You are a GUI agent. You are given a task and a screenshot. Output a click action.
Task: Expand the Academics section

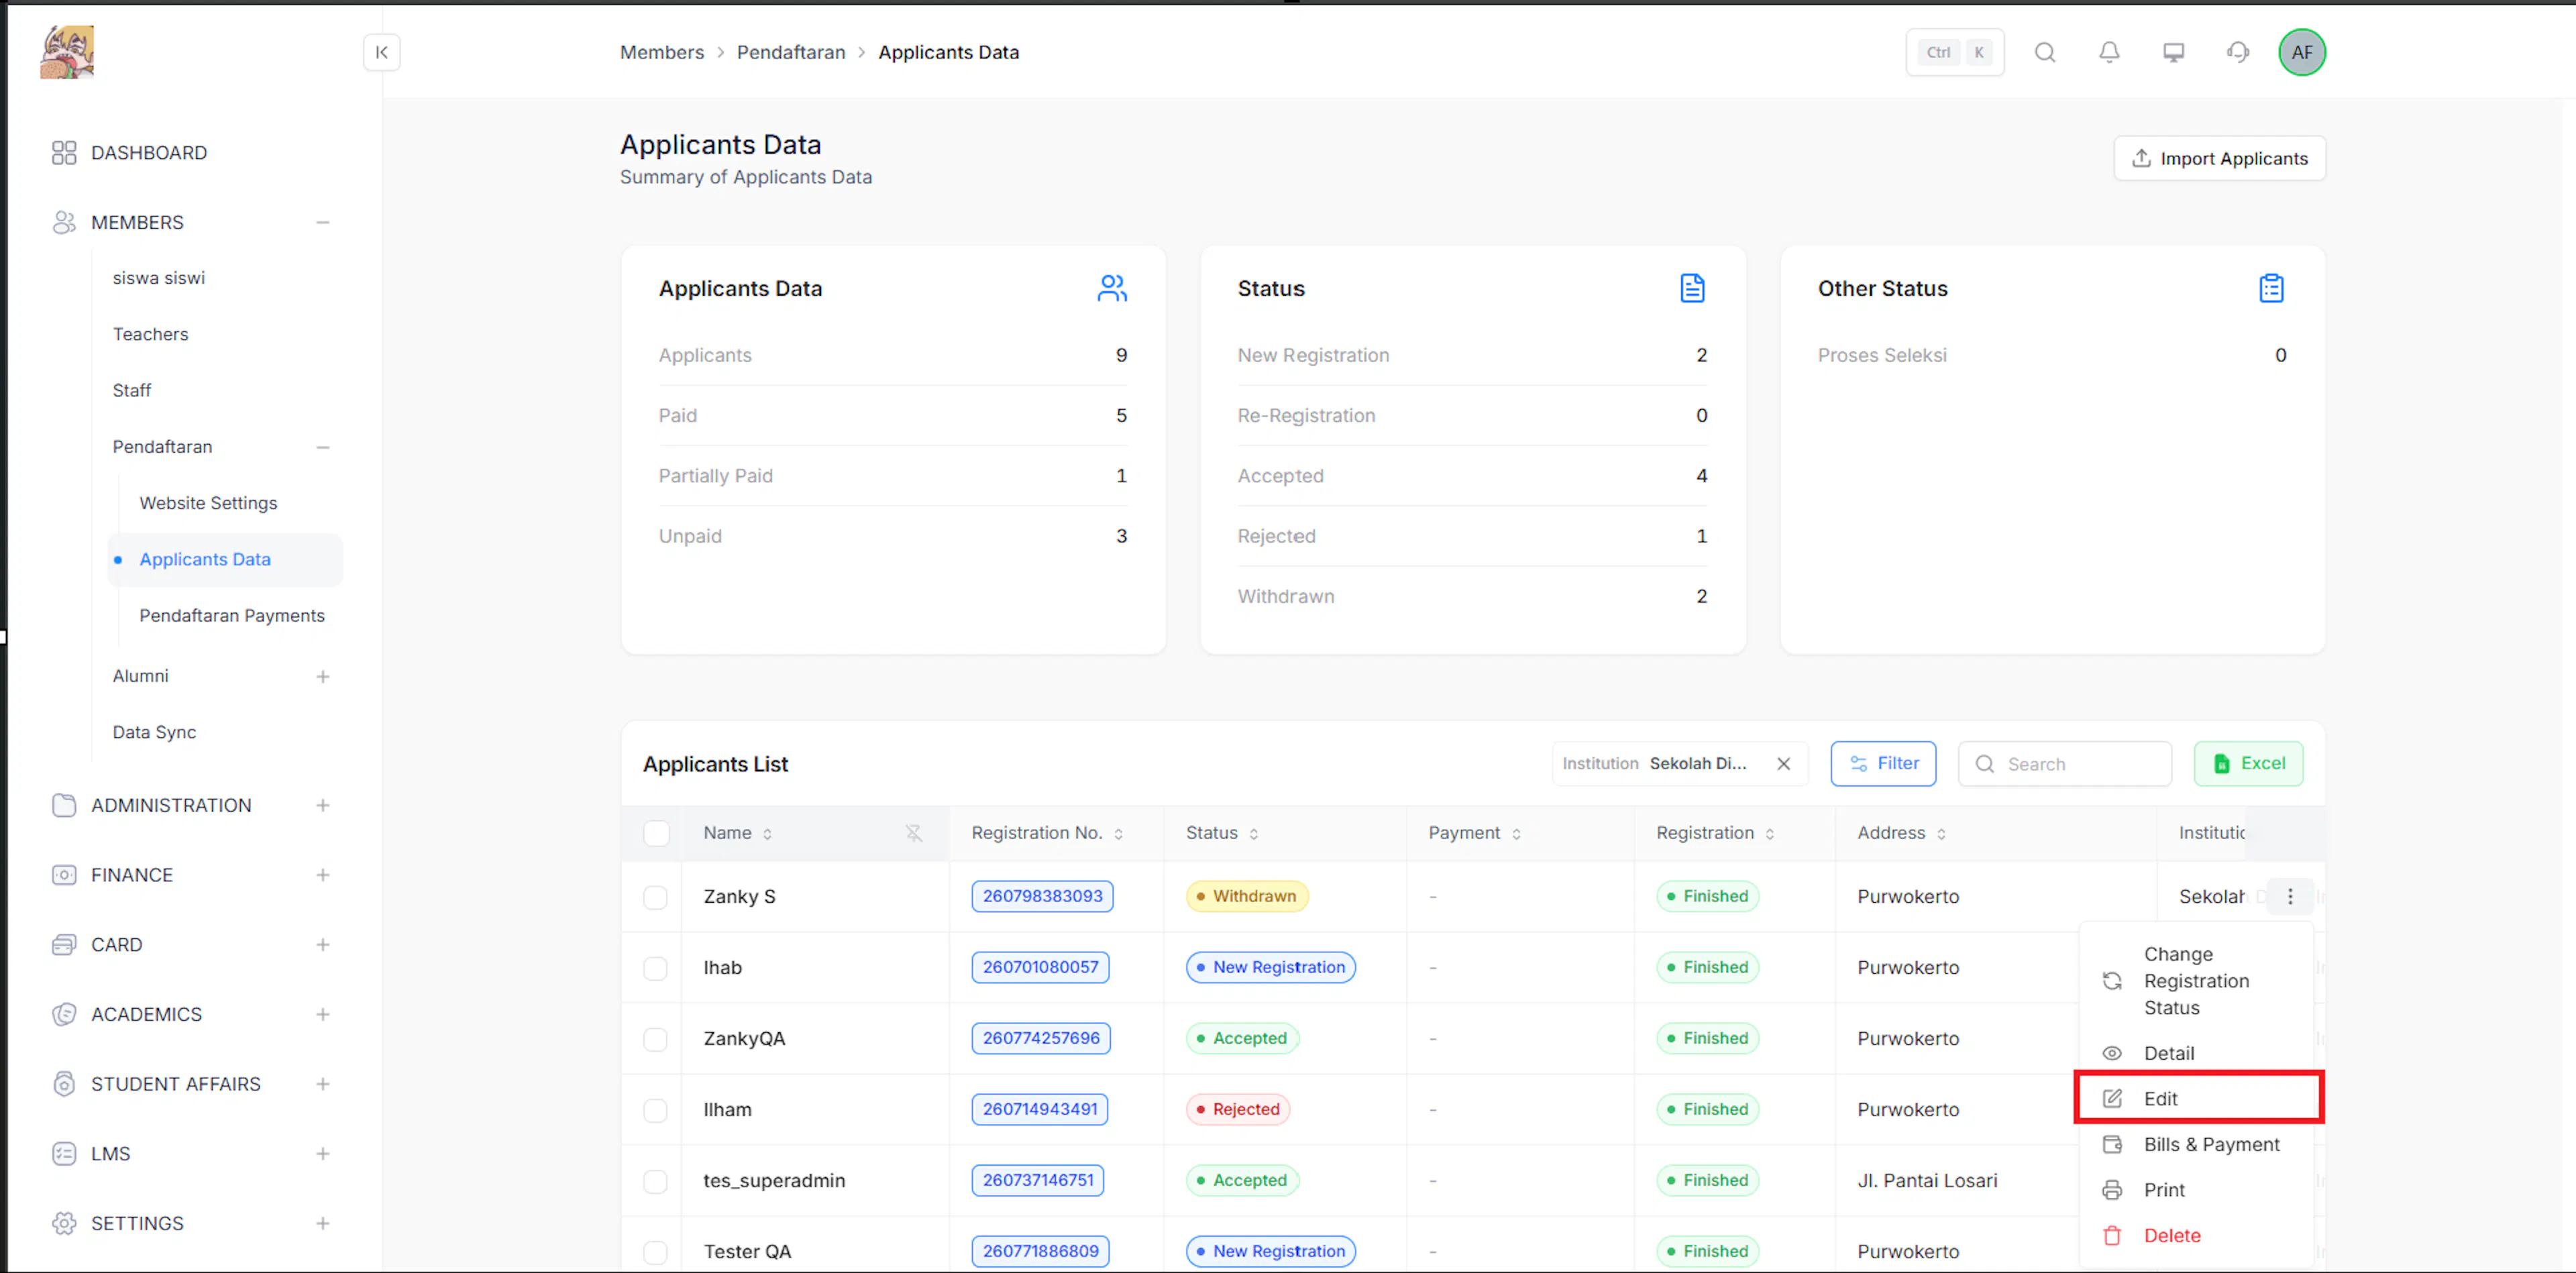322,1014
